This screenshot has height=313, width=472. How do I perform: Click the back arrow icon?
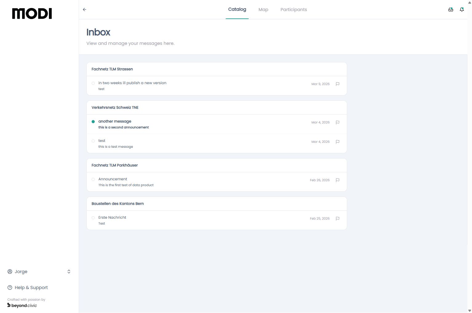(85, 10)
